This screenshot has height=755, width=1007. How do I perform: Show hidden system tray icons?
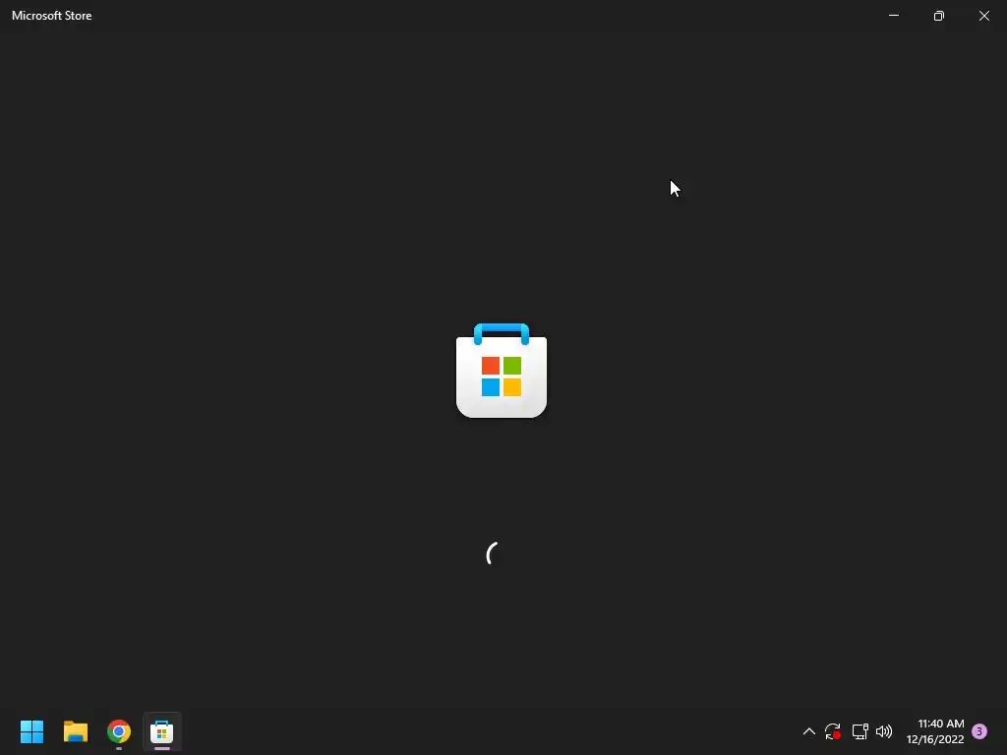click(x=809, y=731)
